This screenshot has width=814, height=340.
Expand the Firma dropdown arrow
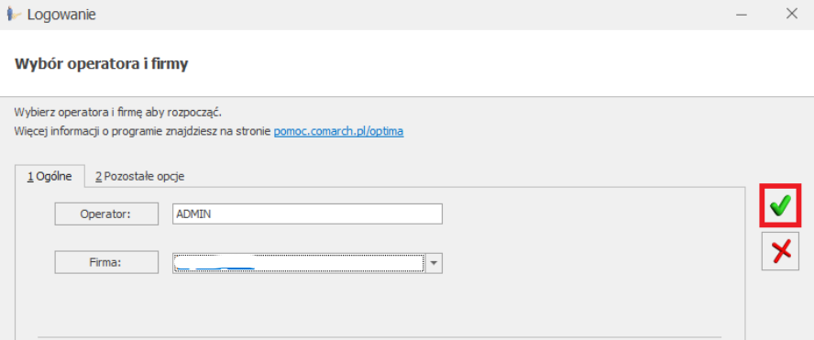point(434,263)
